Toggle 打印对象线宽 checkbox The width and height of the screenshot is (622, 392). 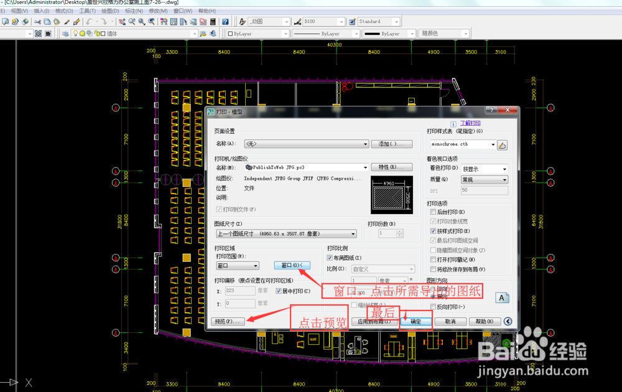click(433, 222)
